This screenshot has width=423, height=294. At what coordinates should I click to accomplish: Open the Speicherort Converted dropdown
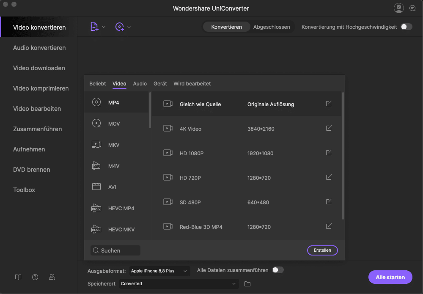179,283
